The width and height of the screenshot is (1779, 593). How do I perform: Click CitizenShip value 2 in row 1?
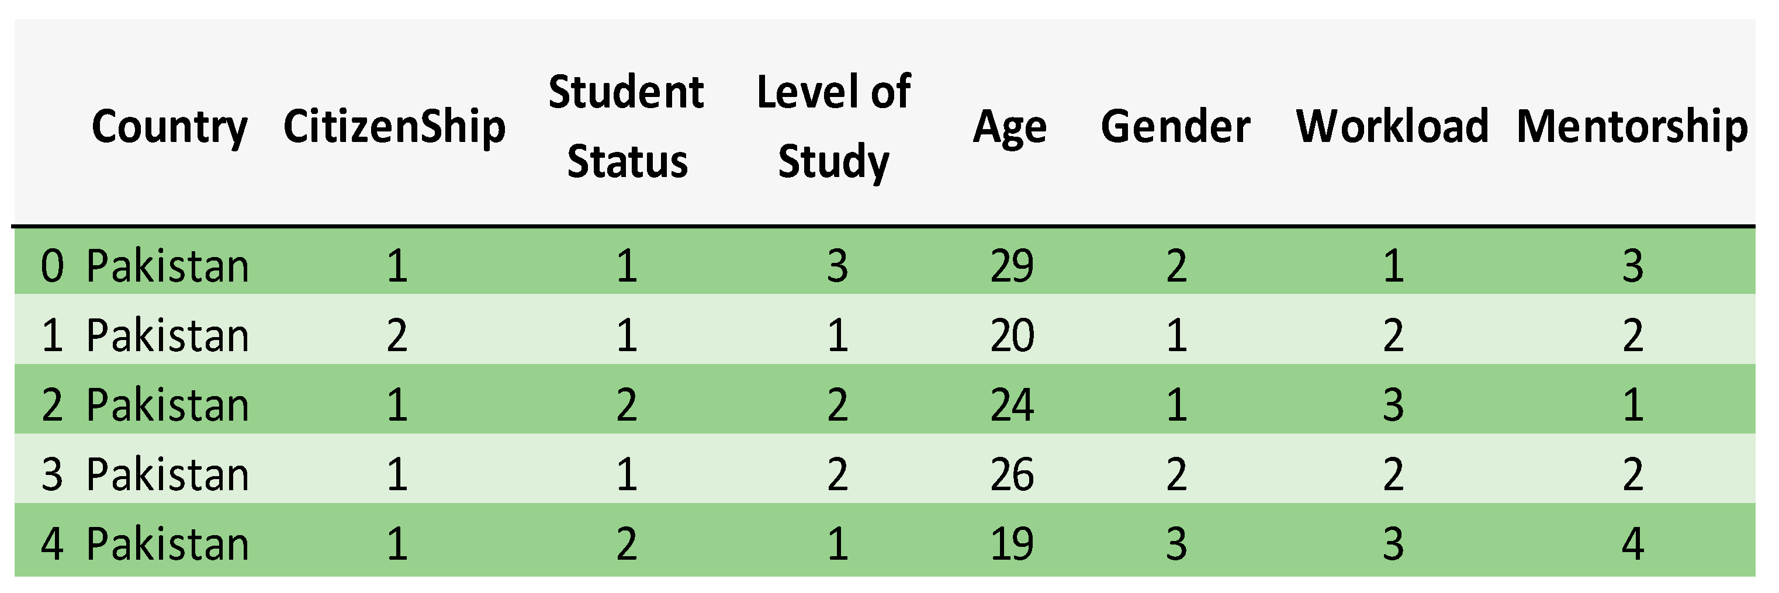click(396, 335)
